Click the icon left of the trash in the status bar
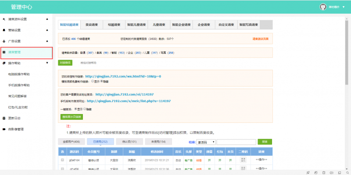This screenshot has width=351, height=175. pos(316,172)
